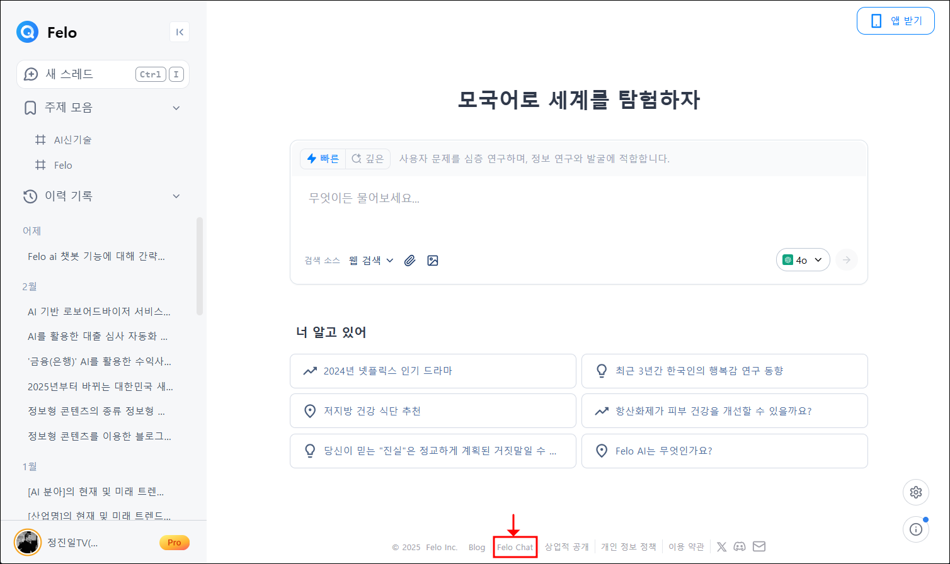Open the Felo Chat footer link

tap(515, 548)
